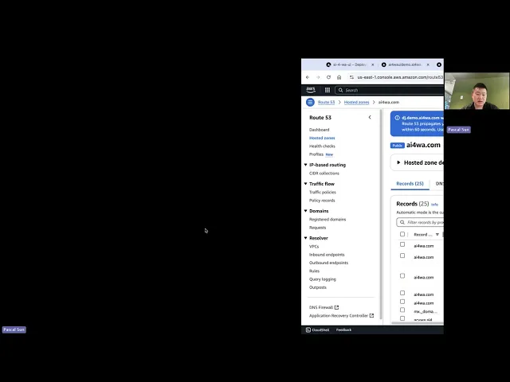Open Hosted zones in the sidebar
510x382 pixels.
tap(322, 138)
